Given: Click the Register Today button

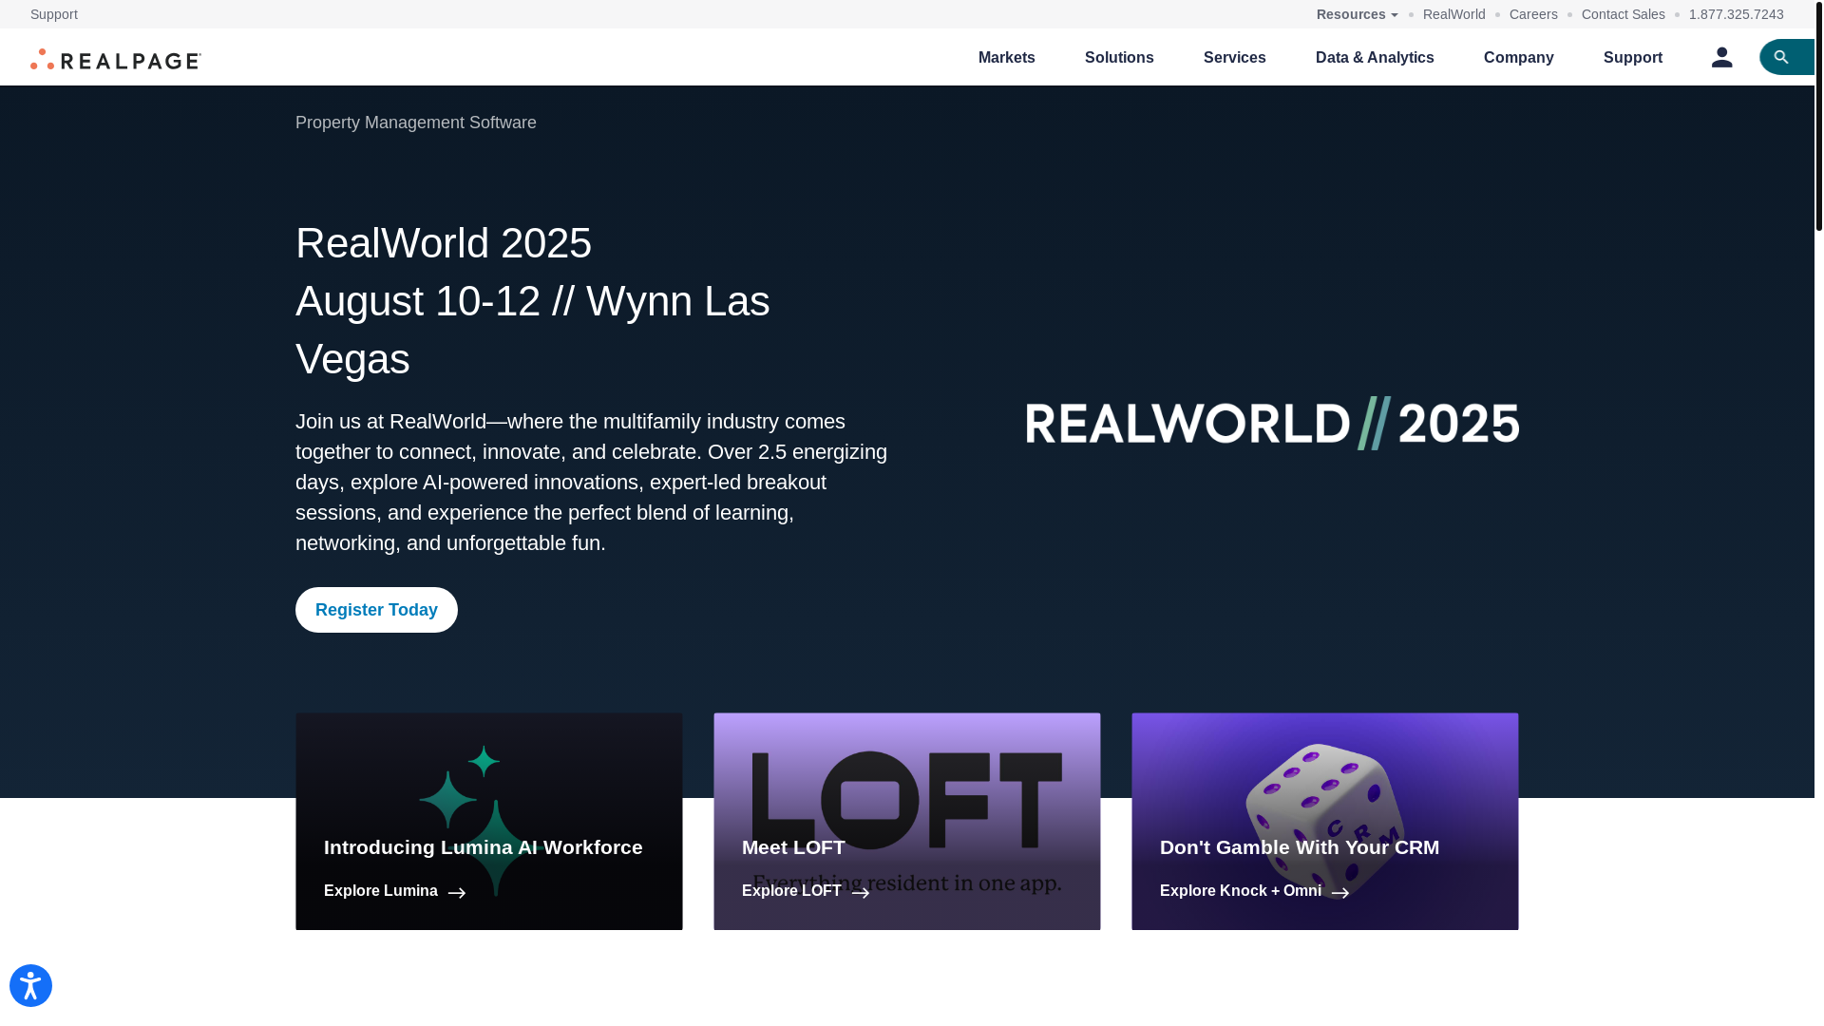Looking at the screenshot, I should (x=376, y=610).
